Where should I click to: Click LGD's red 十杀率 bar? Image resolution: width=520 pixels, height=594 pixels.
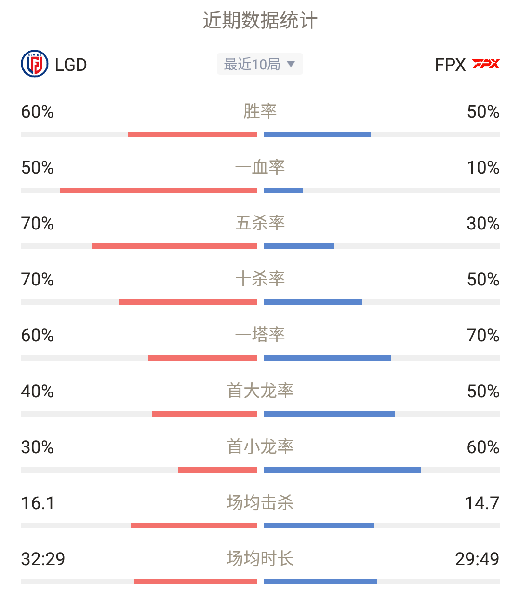[x=188, y=302]
